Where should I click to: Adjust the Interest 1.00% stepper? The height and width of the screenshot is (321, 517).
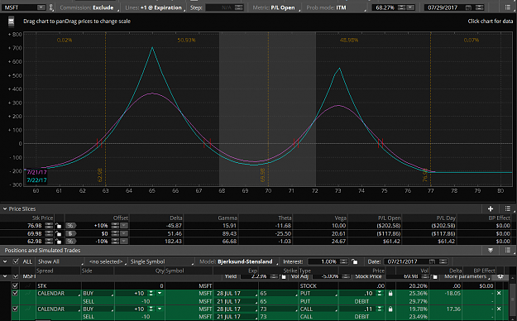[x=343, y=261]
